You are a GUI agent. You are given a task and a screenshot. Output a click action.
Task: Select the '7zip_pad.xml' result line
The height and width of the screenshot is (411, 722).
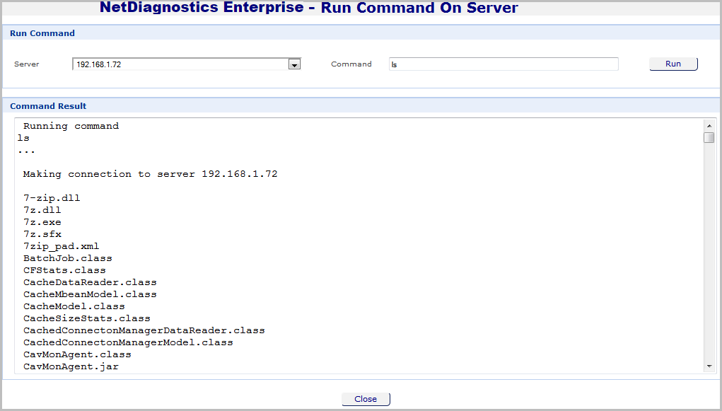click(62, 246)
